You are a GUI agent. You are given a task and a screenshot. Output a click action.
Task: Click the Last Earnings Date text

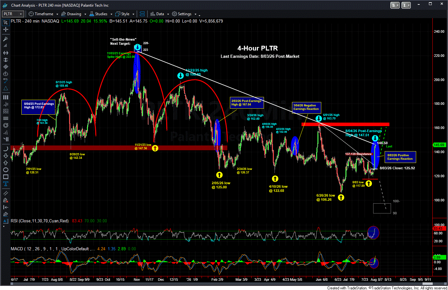coord(260,56)
